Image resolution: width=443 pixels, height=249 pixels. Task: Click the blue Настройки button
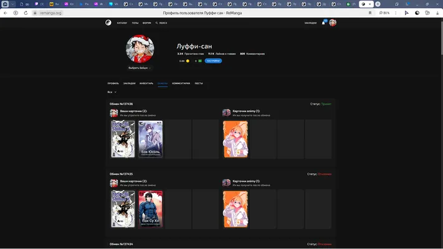click(213, 61)
